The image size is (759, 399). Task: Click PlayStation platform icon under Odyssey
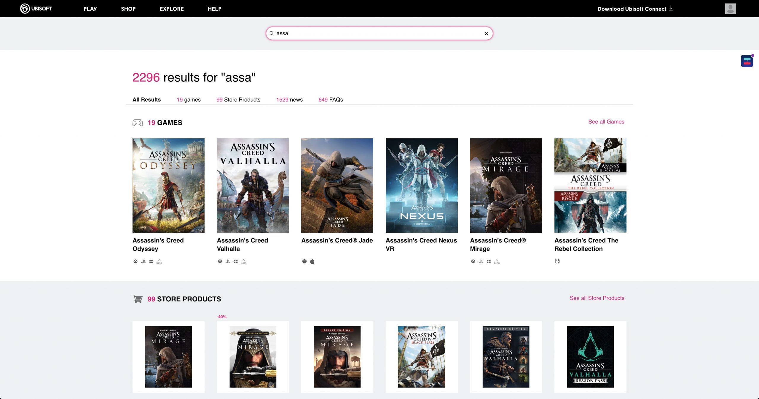[143, 261]
